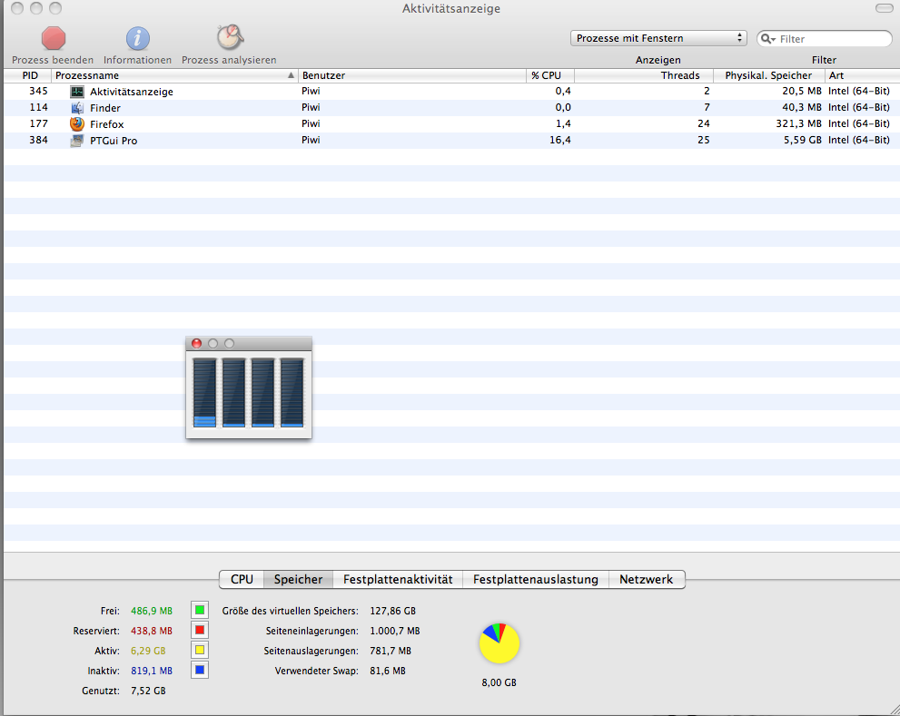Open the Informationen info icon
Image resolution: width=900 pixels, height=716 pixels.
(137, 38)
